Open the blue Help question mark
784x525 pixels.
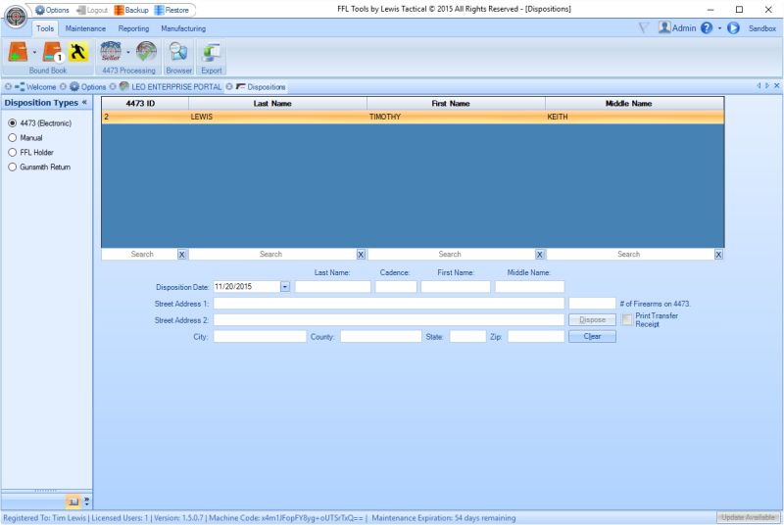[706, 28]
